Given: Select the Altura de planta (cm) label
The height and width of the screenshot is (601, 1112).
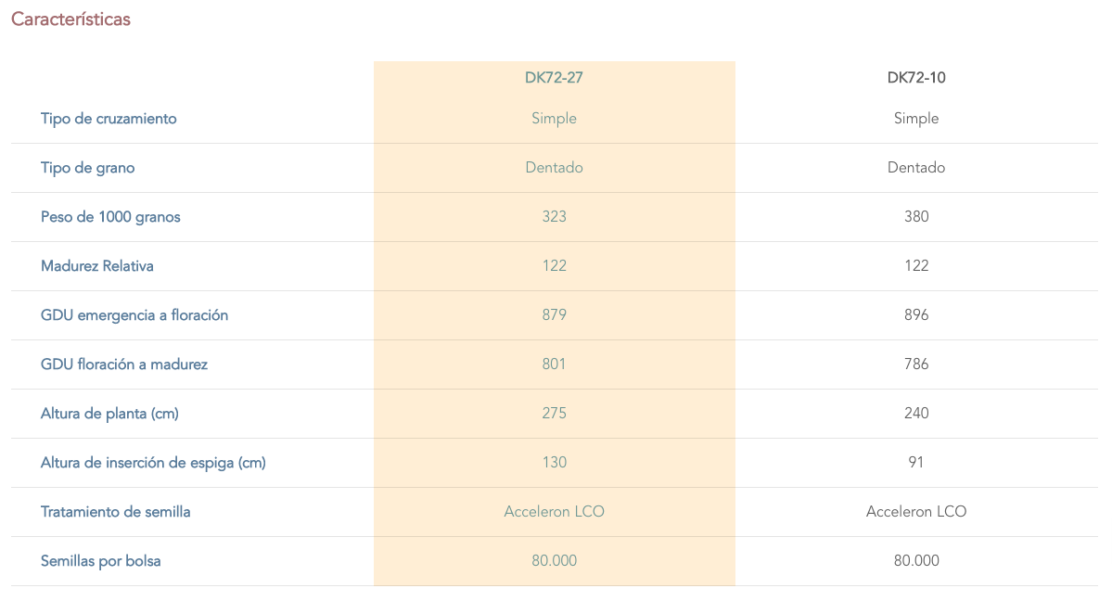Looking at the screenshot, I should coord(109,414).
